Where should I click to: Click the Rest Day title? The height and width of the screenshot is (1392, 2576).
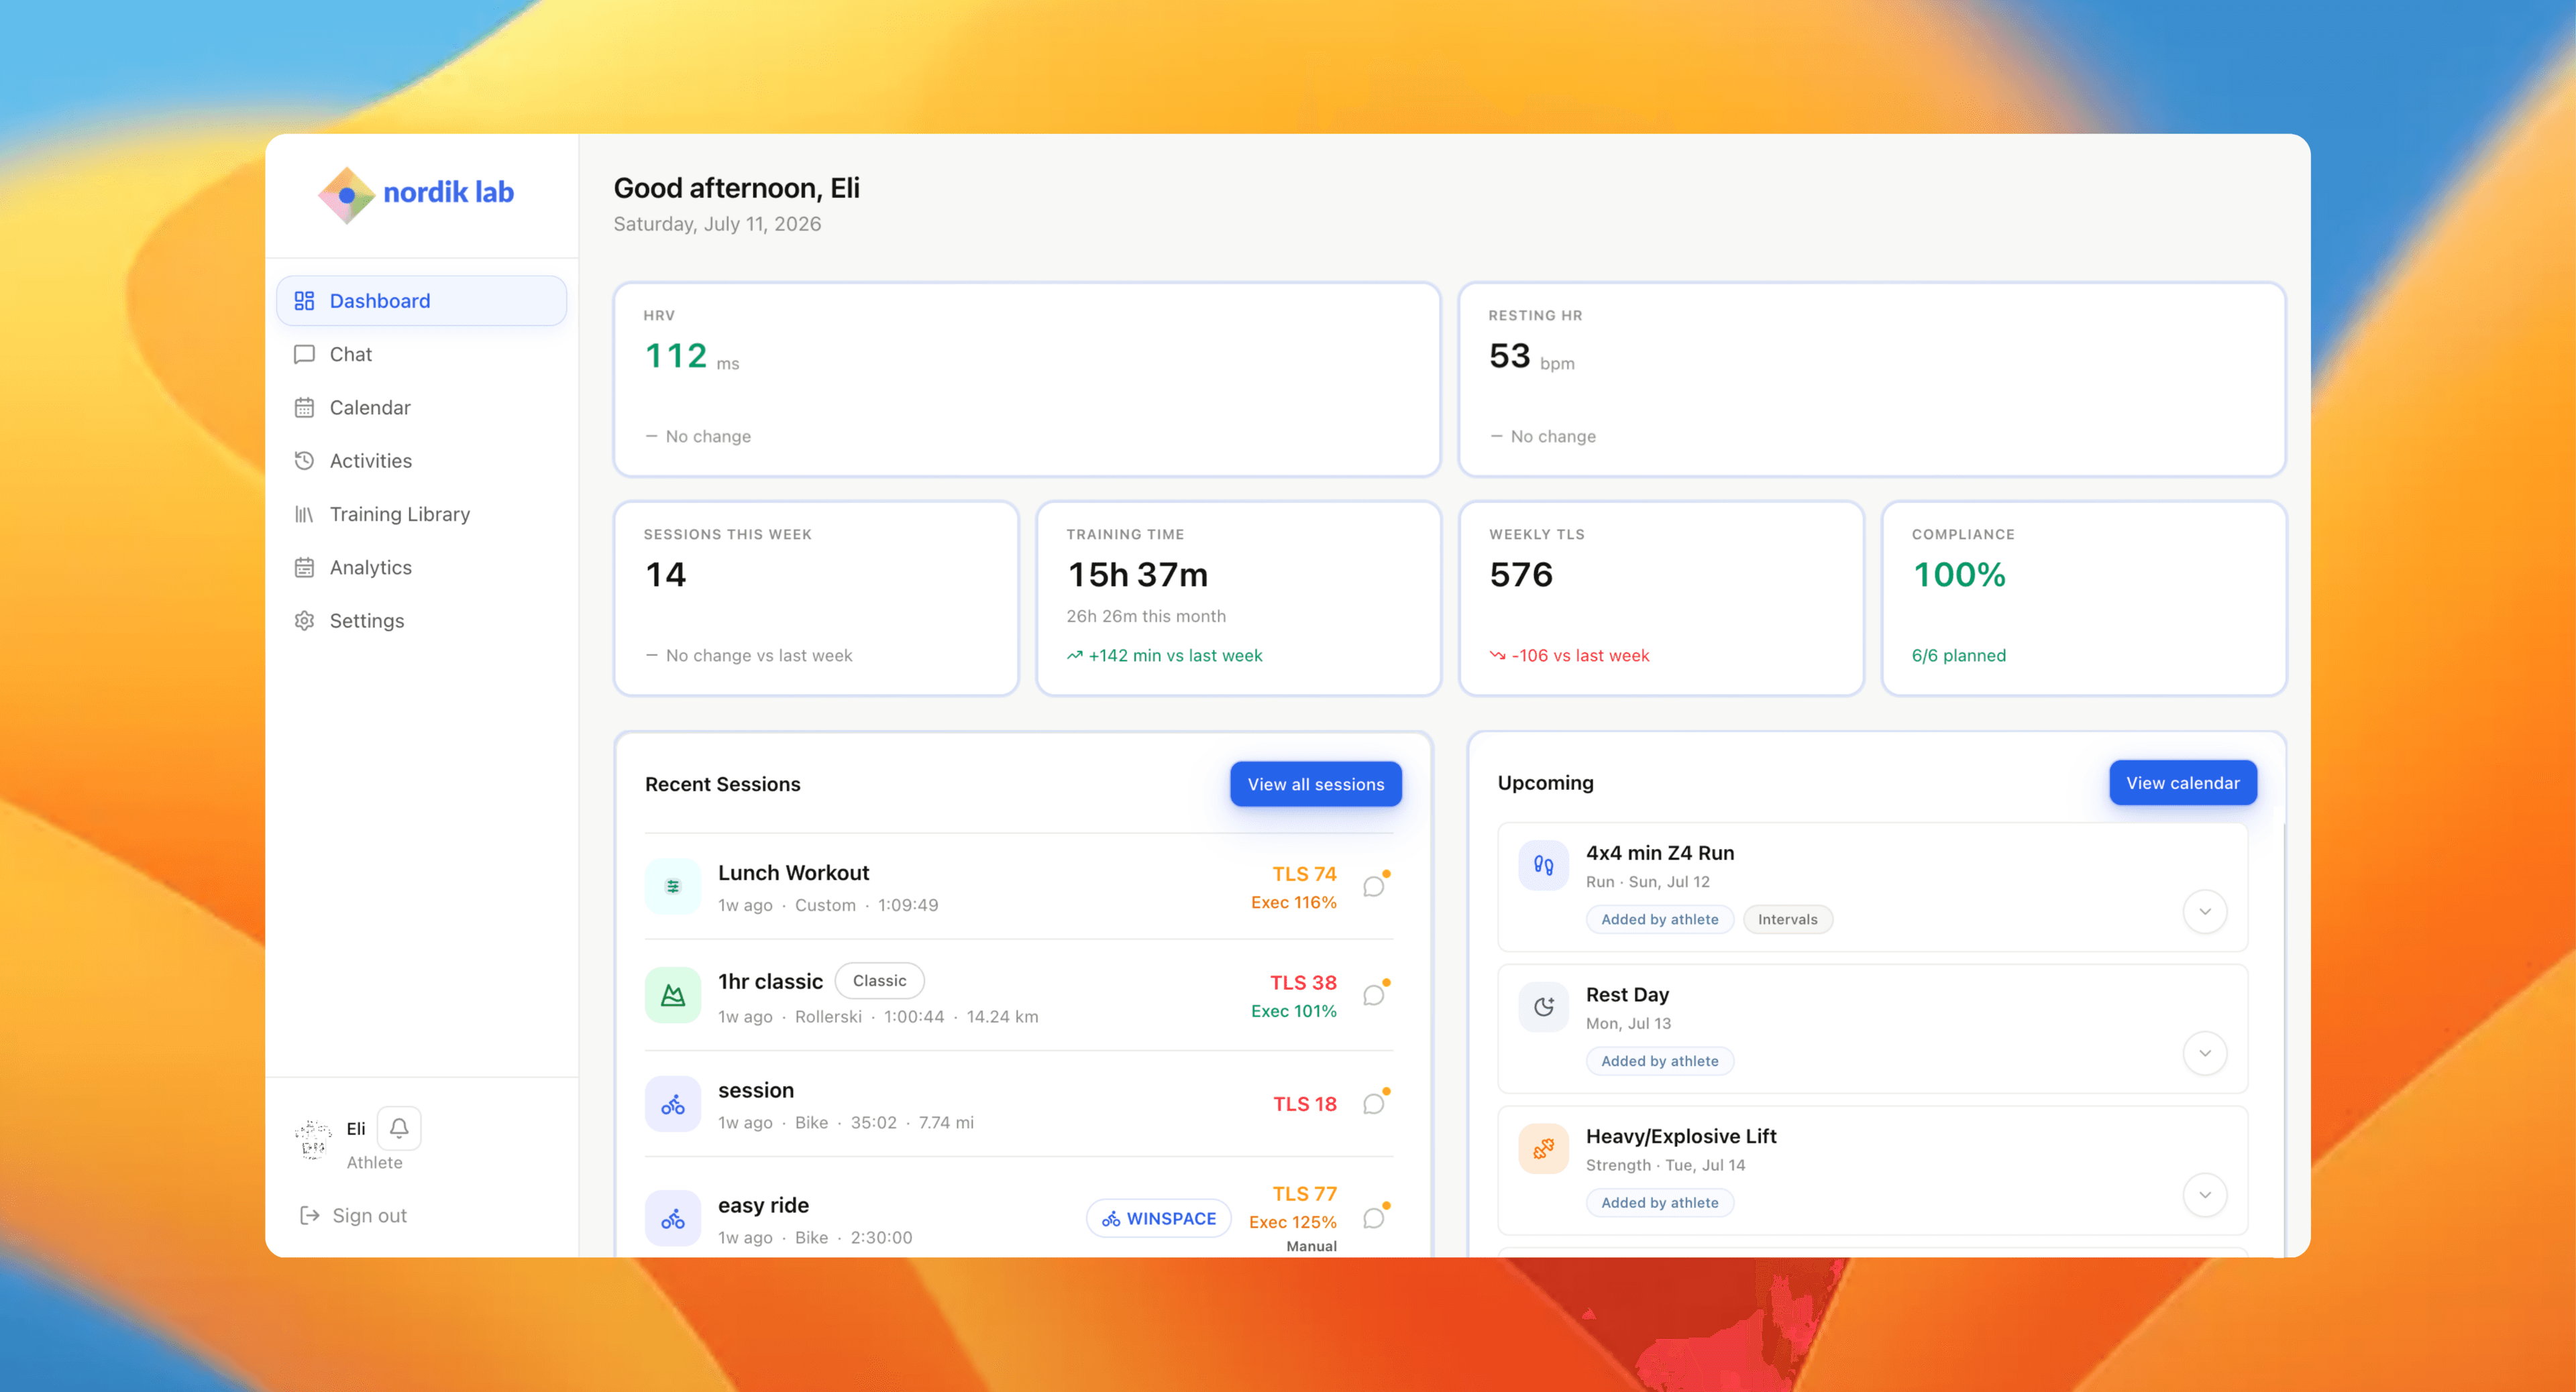1627,994
